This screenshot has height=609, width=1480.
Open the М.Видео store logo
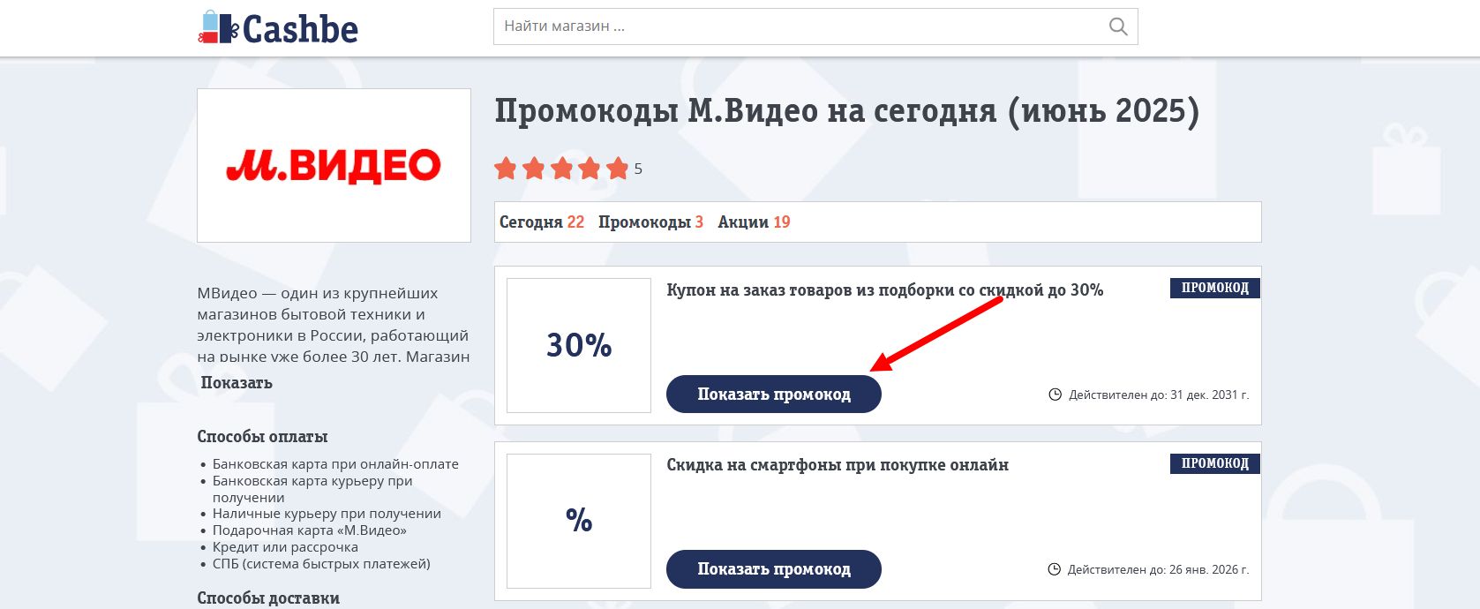click(x=334, y=165)
